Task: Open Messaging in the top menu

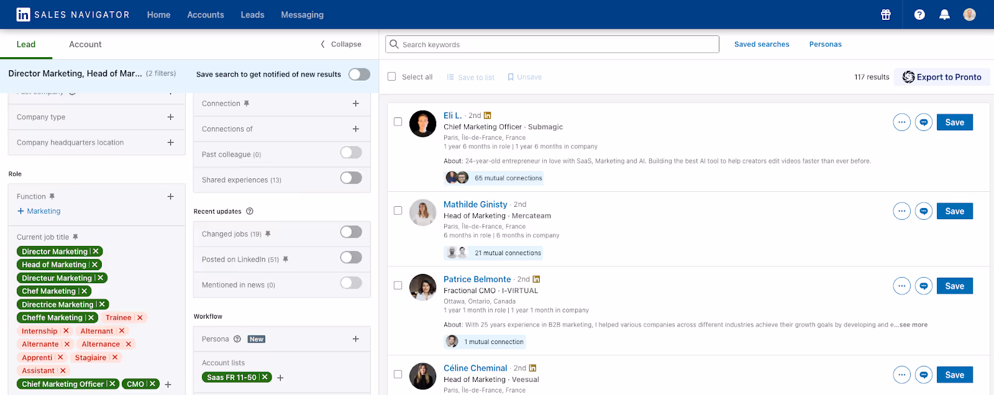Action: pyautogui.click(x=302, y=14)
